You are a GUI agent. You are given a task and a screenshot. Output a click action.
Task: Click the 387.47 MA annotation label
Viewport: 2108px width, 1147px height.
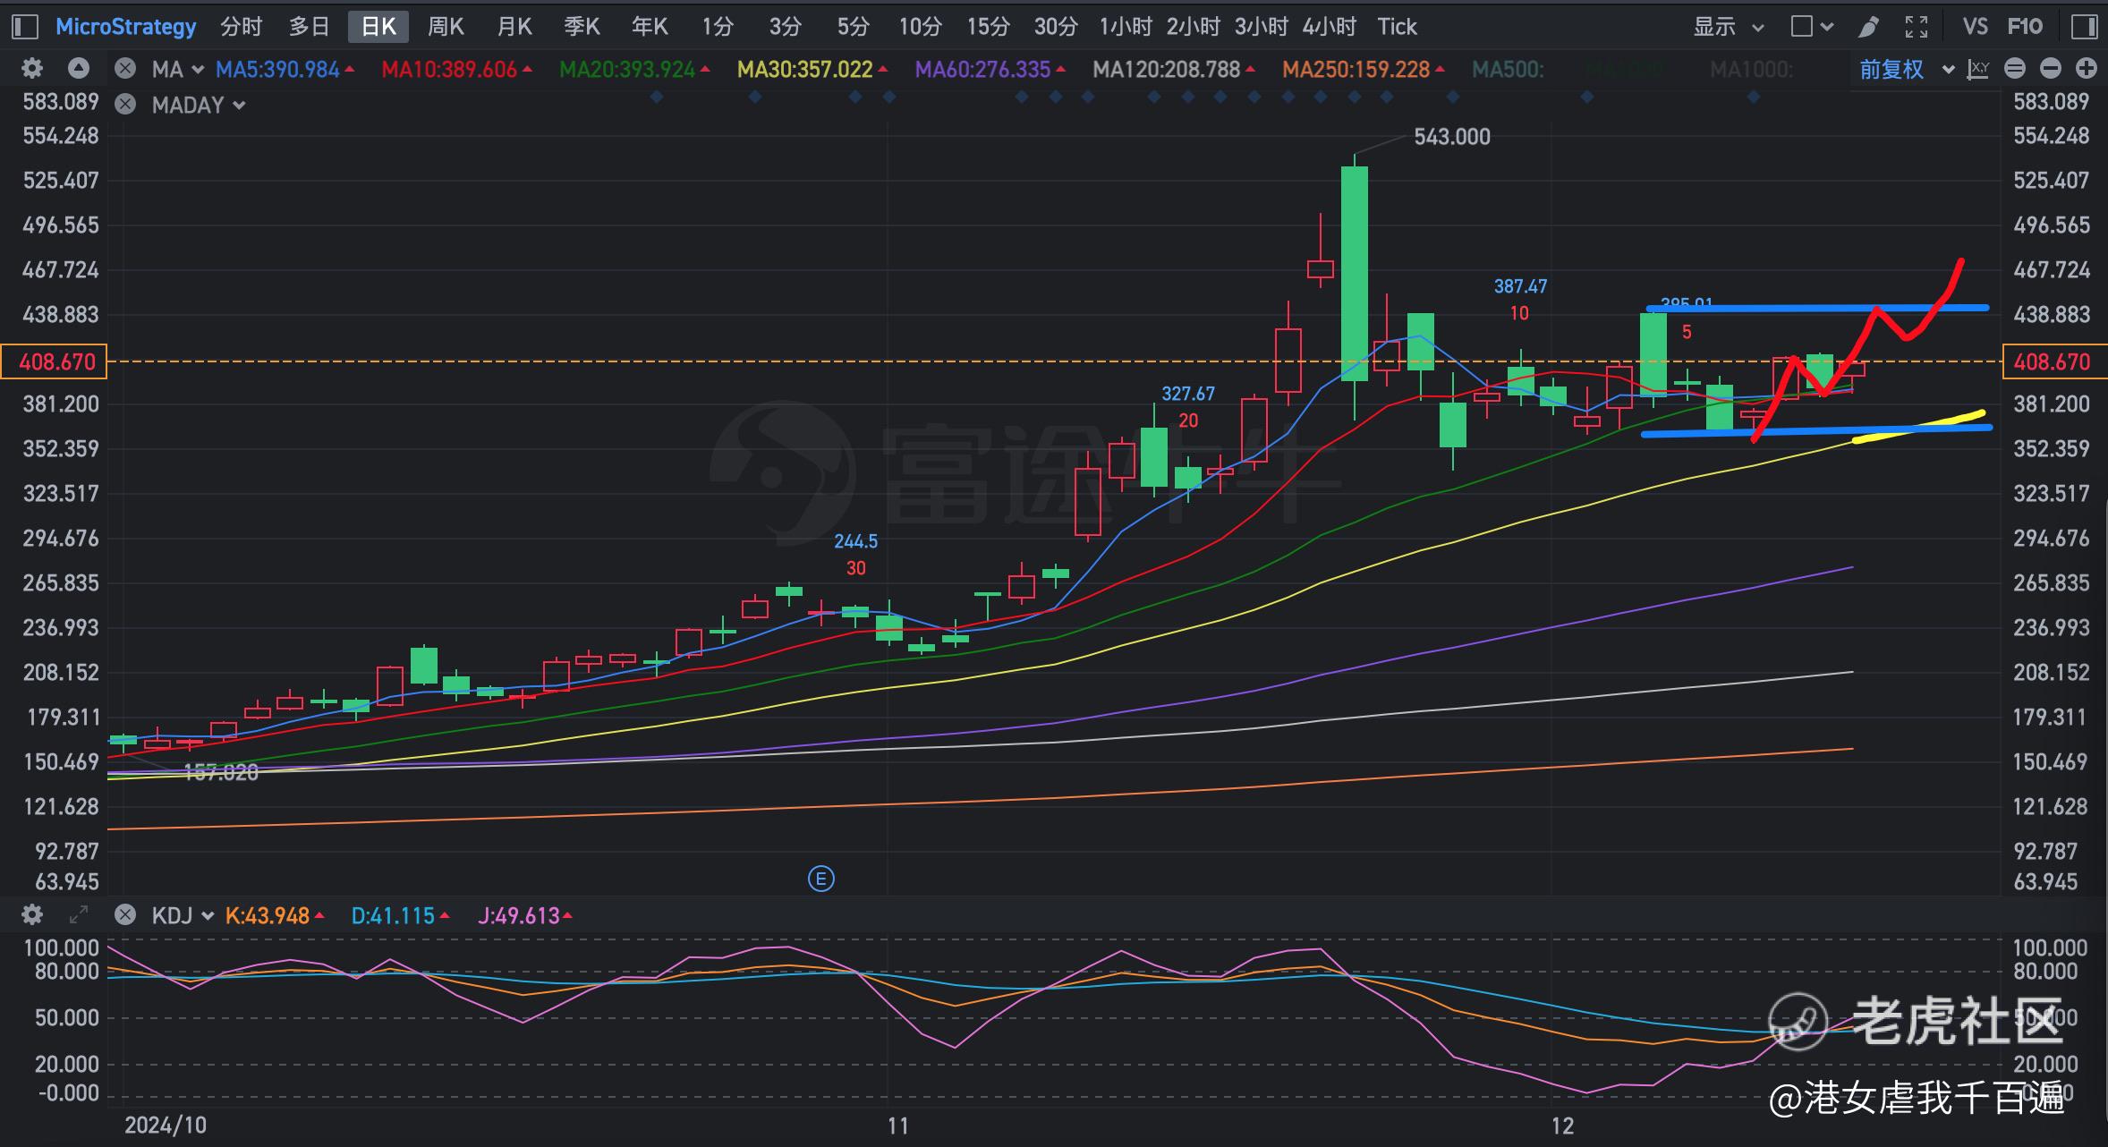pos(1520,286)
